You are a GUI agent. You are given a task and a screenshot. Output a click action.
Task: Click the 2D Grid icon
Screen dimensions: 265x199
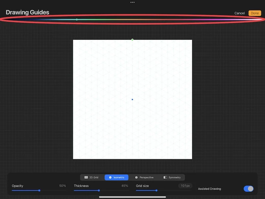pos(86,177)
